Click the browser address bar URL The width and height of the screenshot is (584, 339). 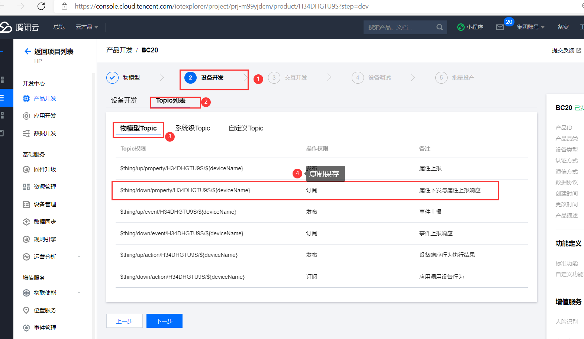click(222, 6)
